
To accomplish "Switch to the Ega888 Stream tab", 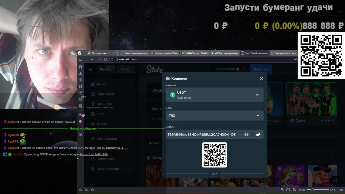I will [x=195, y=53].
